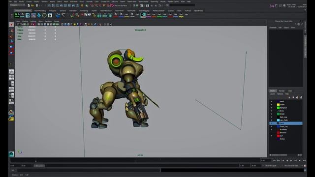Click the light blue Loin_Cloth color swatch
Screen dimensions: 315x177
(278, 120)
